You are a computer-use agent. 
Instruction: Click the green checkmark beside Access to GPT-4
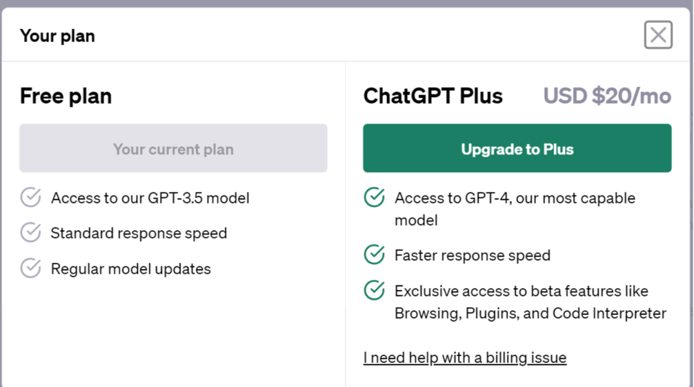coord(374,198)
